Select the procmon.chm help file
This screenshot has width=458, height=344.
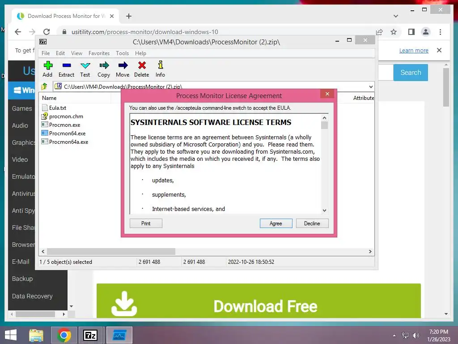[63, 116]
